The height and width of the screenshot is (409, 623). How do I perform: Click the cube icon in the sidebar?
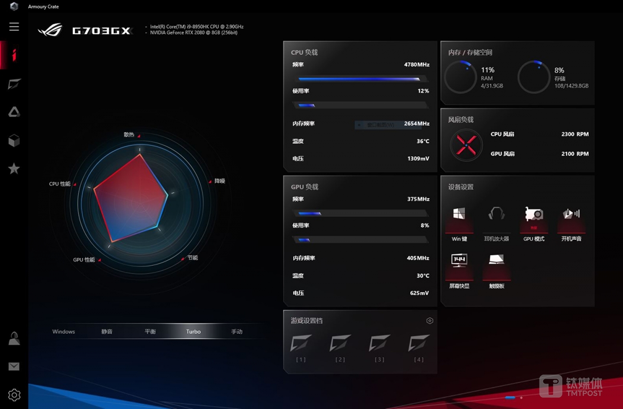(14, 141)
